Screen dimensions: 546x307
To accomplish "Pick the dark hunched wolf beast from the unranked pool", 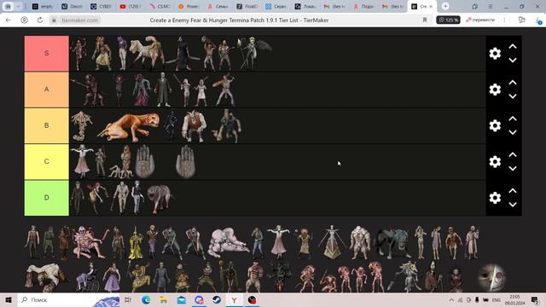I will point(392,243).
